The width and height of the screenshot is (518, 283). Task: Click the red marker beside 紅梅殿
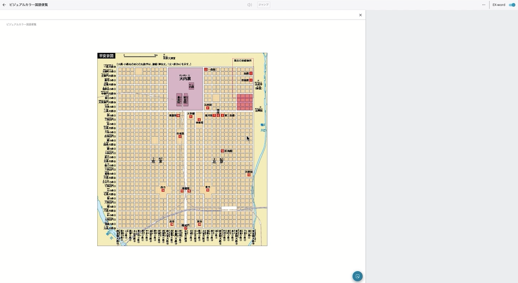click(x=223, y=151)
